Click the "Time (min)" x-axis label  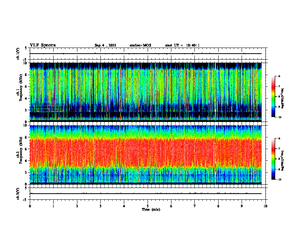pos(151,209)
